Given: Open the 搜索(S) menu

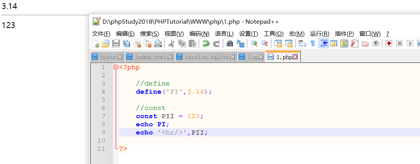Looking at the screenshot, I should click(x=149, y=34).
